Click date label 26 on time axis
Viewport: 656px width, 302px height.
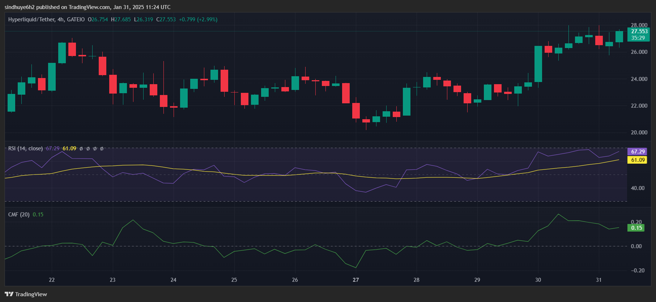pos(295,280)
